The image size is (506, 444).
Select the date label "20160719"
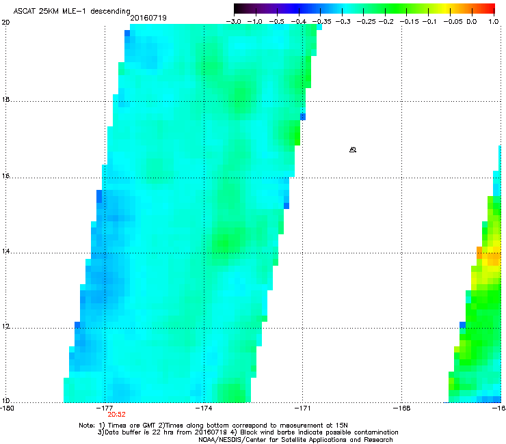tap(148, 18)
